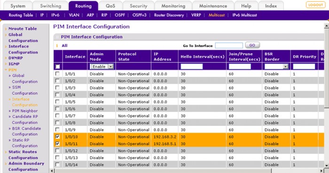Open the Help tab
Viewport: 329px width, 173px height.
pos(246,6)
